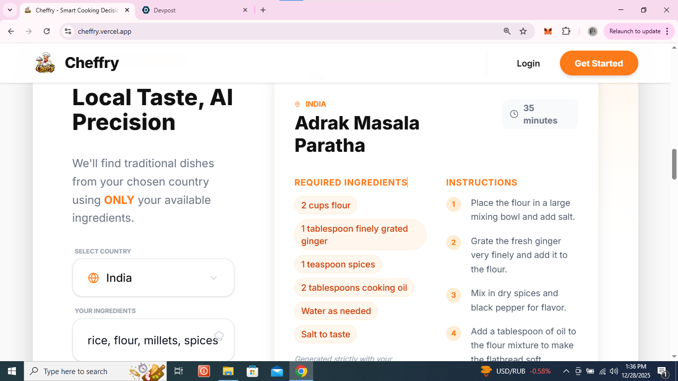Click the battery icon in system tray
678x381 pixels.
[x=590, y=371]
